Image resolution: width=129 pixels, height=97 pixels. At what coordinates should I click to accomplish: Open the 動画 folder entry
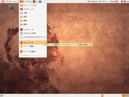[x=33, y=24]
